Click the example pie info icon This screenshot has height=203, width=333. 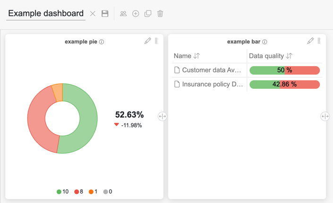[102, 42]
